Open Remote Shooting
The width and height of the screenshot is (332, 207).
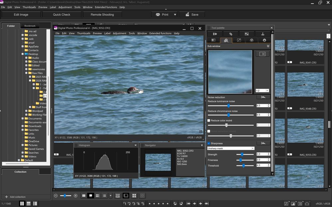click(x=102, y=15)
